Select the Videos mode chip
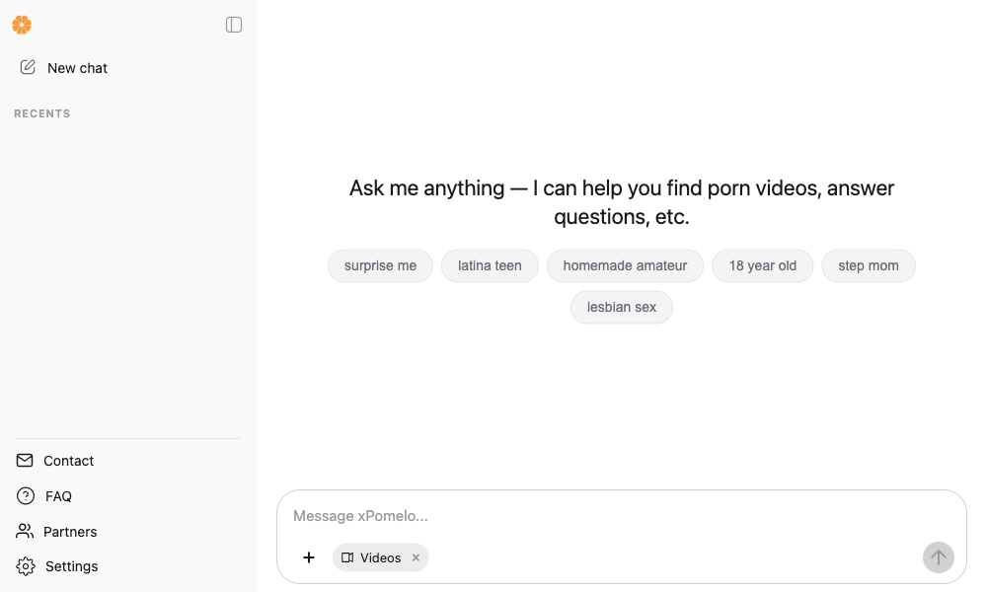 click(x=371, y=558)
